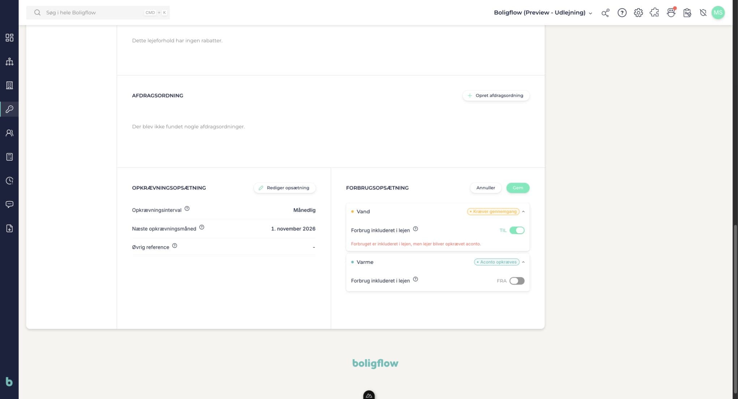Viewport: 738px width, 399px height.
Task: Open the chat messages icon in sidebar
Action: 9,204
